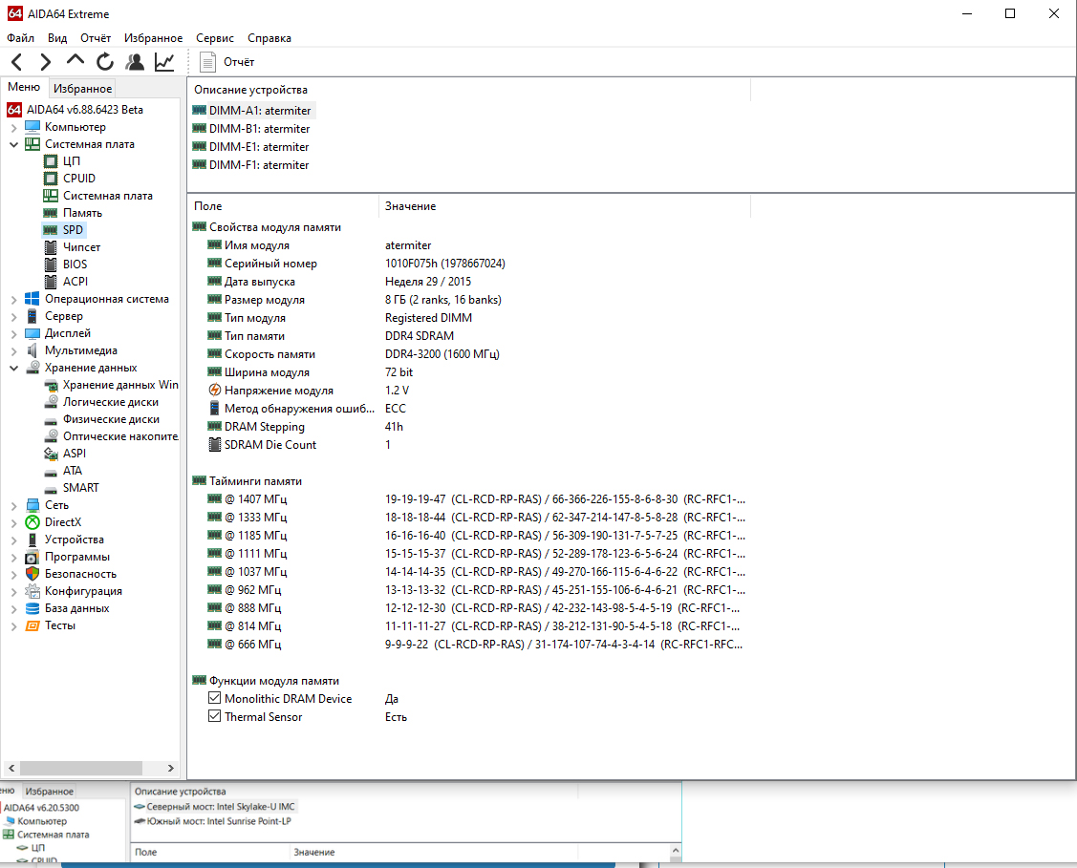Select CPUID in the sidebar tree

click(79, 179)
